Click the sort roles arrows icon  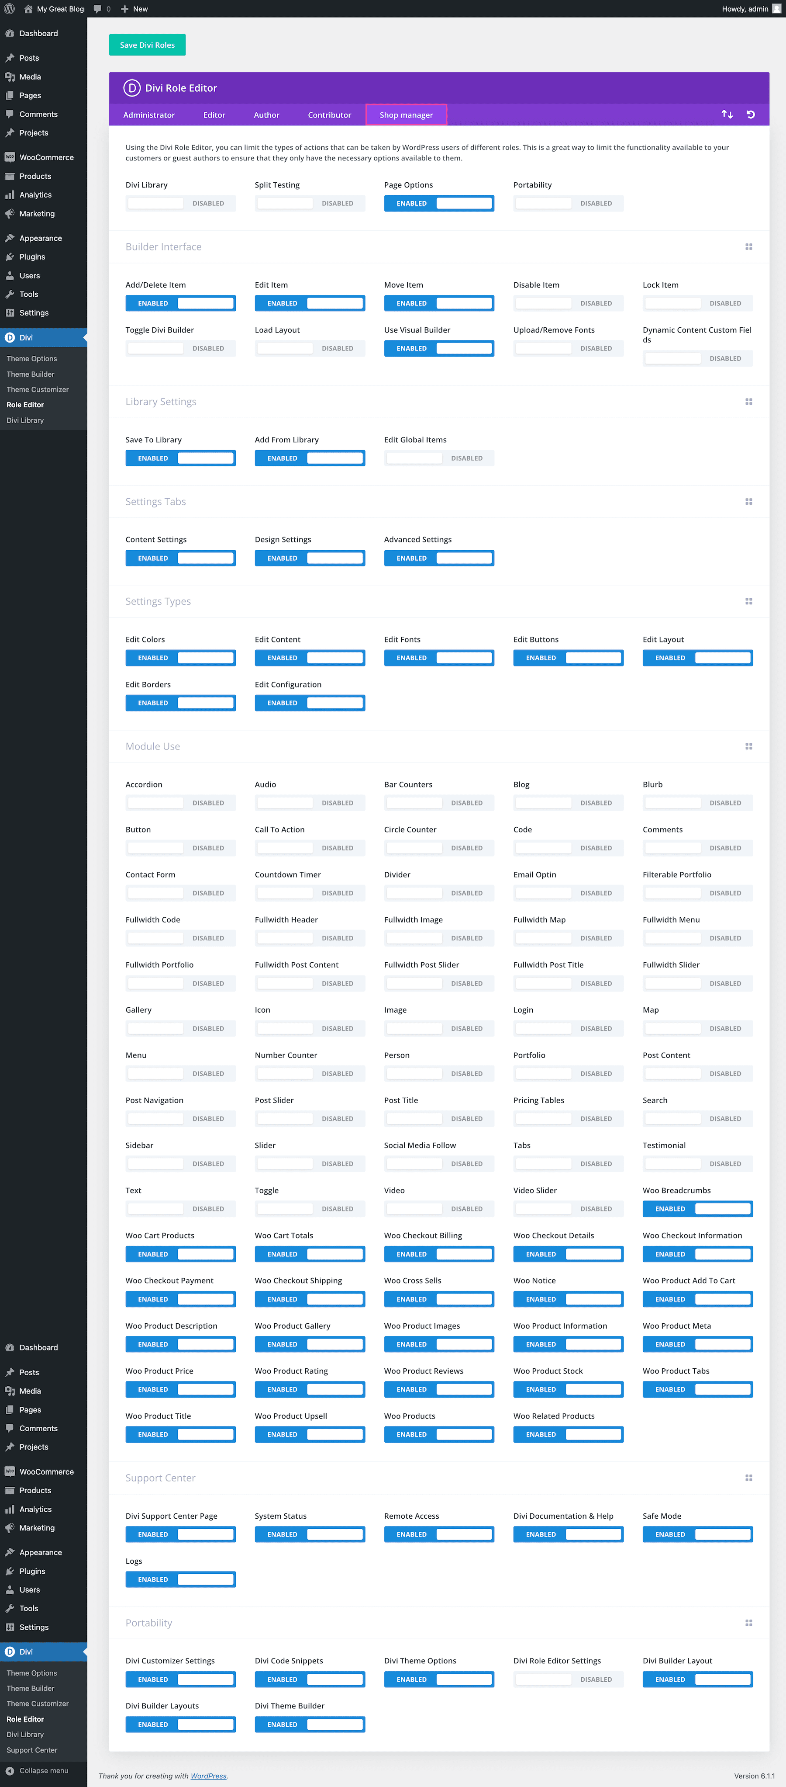pyautogui.click(x=726, y=114)
